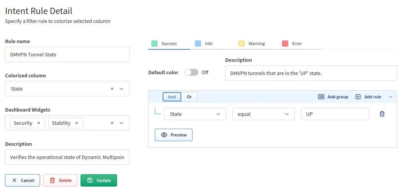The image size is (403, 194).
Task: Clear all Dashboard Widgets selections
Action: coord(112,123)
